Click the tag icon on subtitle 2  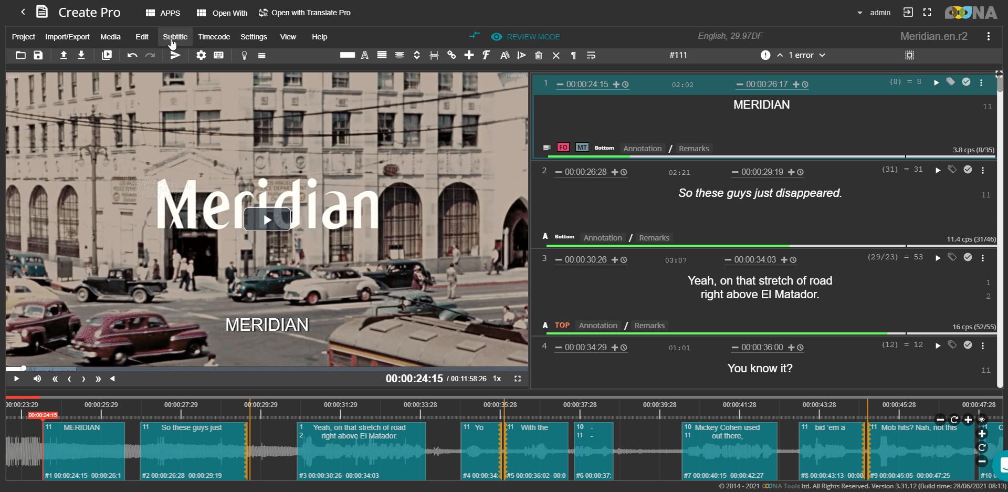coord(952,170)
